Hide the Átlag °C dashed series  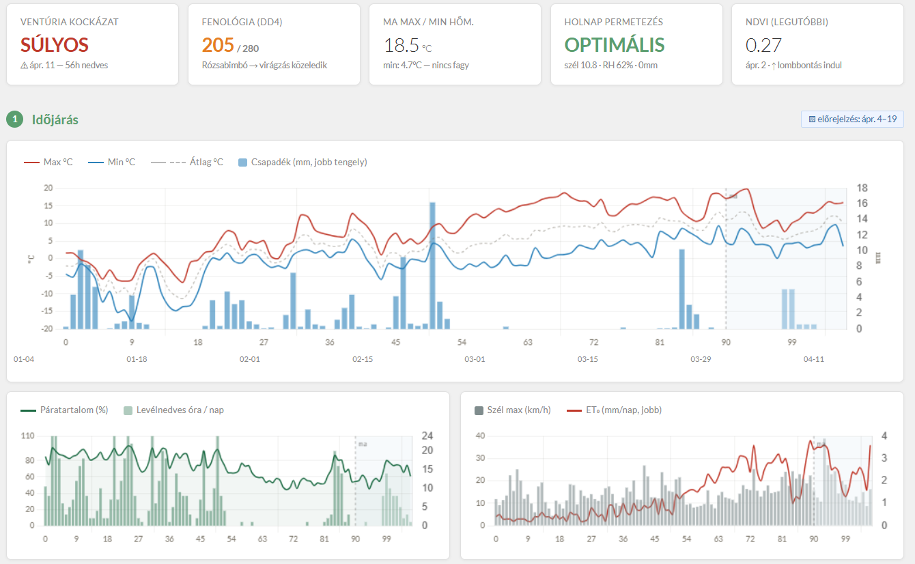(x=187, y=163)
